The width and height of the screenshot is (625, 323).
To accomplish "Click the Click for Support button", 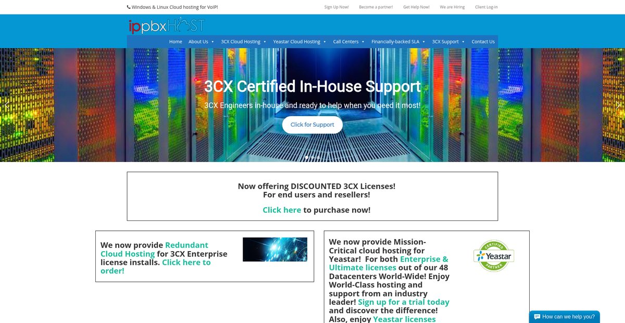I will click(312, 125).
